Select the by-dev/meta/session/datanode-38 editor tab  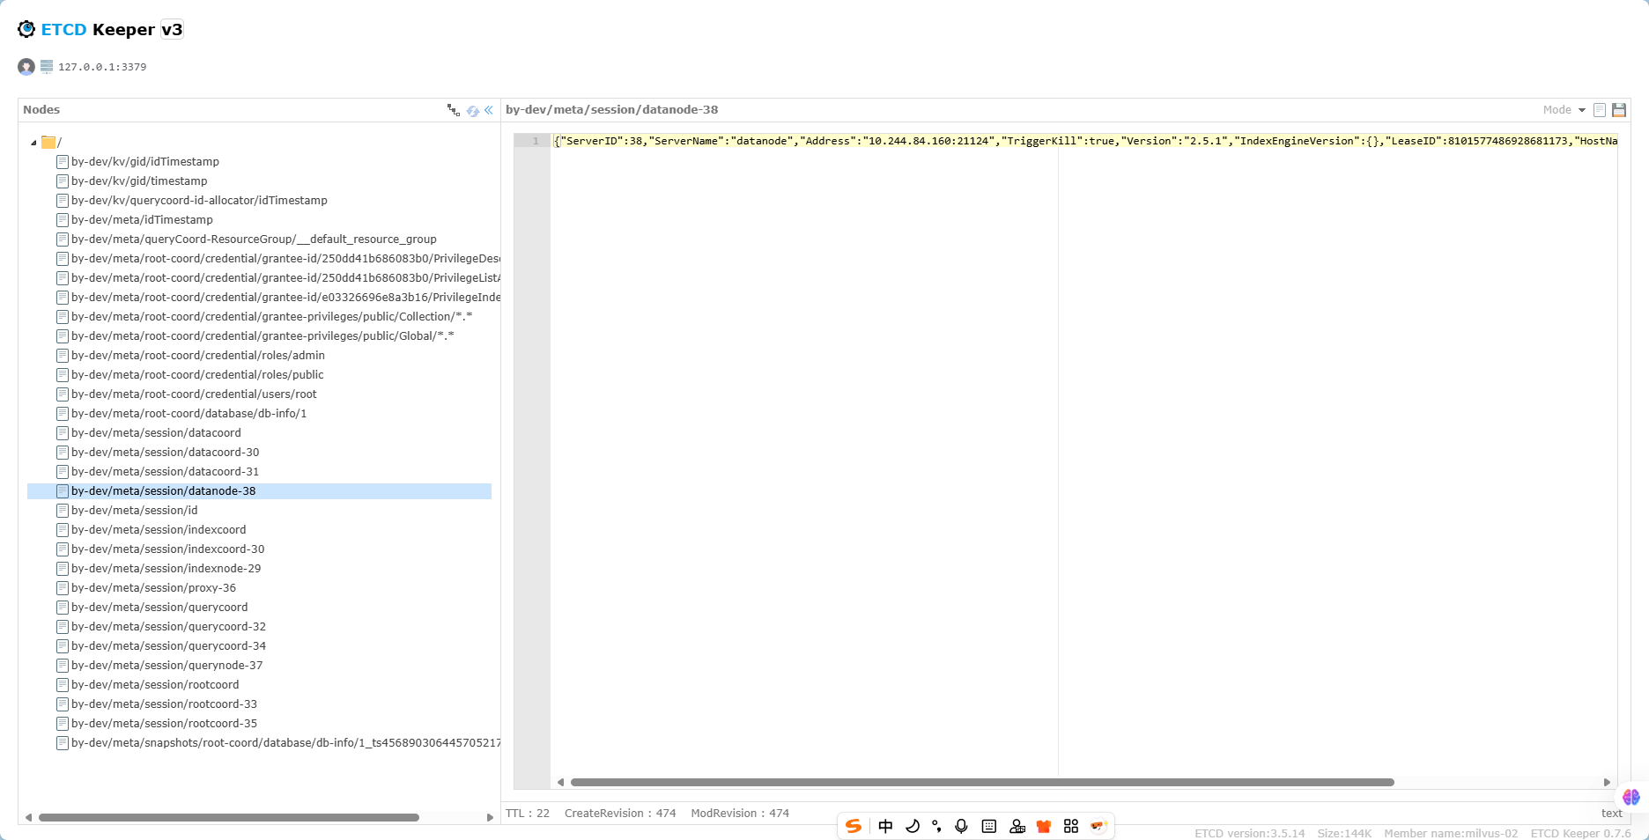[x=612, y=109]
